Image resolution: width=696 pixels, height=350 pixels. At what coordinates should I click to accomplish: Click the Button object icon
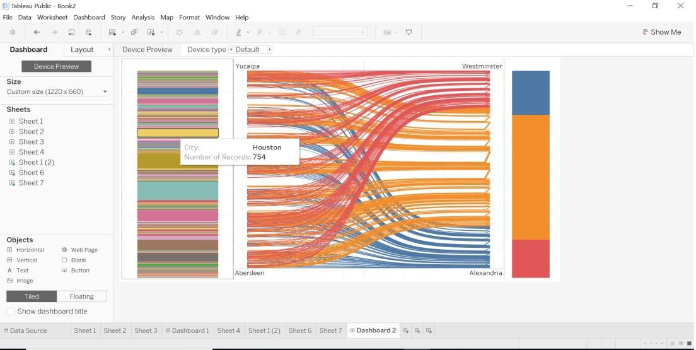tap(64, 271)
